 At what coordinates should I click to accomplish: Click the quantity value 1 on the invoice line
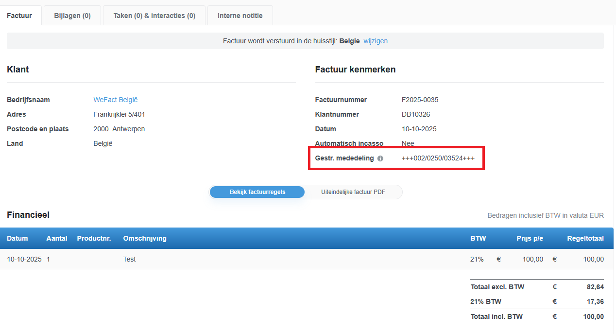pos(48,259)
